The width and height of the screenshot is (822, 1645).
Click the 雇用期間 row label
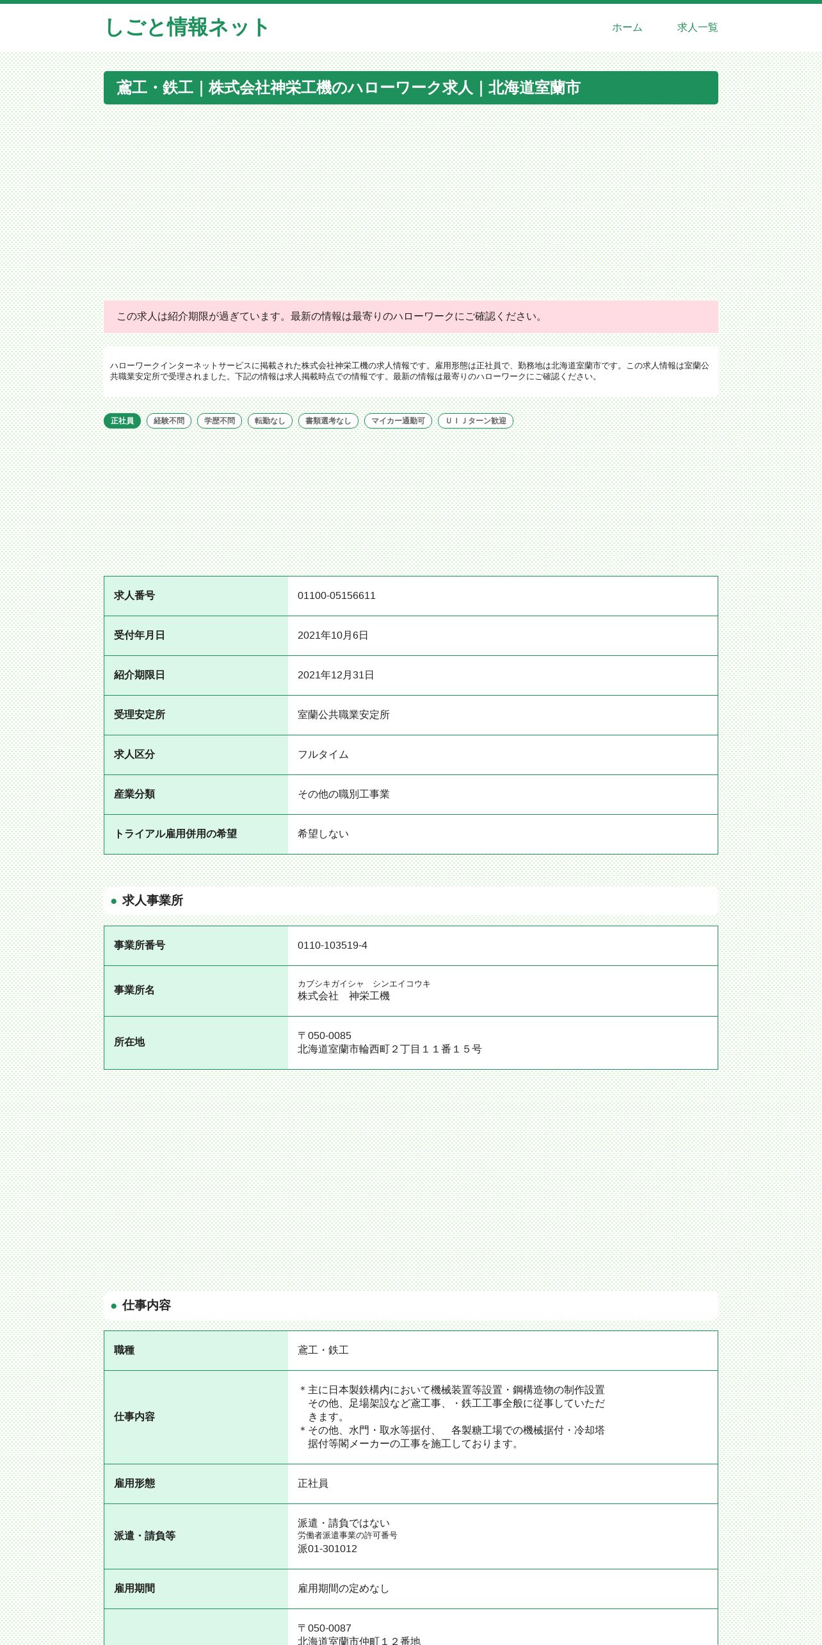click(x=134, y=1589)
